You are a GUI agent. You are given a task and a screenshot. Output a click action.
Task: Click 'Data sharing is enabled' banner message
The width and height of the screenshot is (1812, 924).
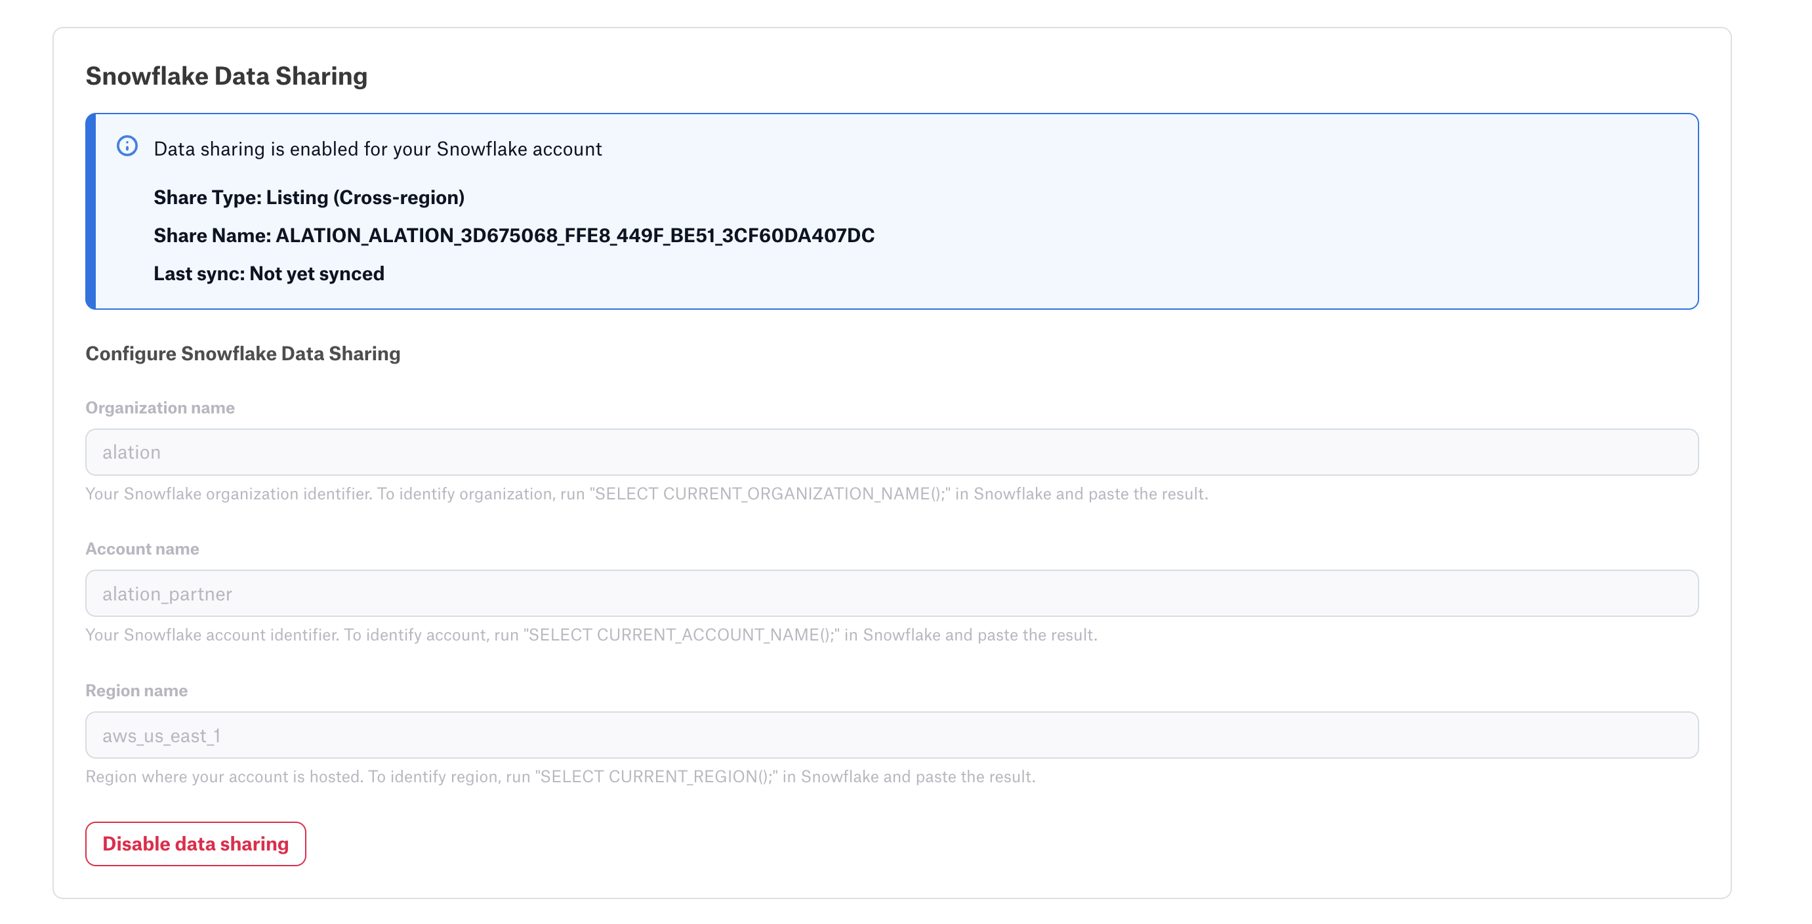tap(378, 148)
